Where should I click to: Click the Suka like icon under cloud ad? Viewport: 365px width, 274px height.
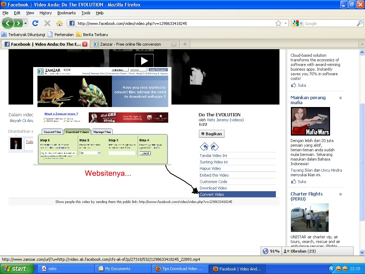pyautogui.click(x=294, y=85)
